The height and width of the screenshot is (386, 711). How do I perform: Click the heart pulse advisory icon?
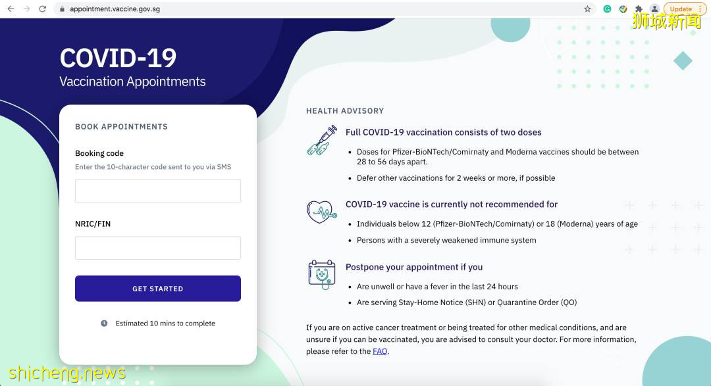pyautogui.click(x=321, y=211)
